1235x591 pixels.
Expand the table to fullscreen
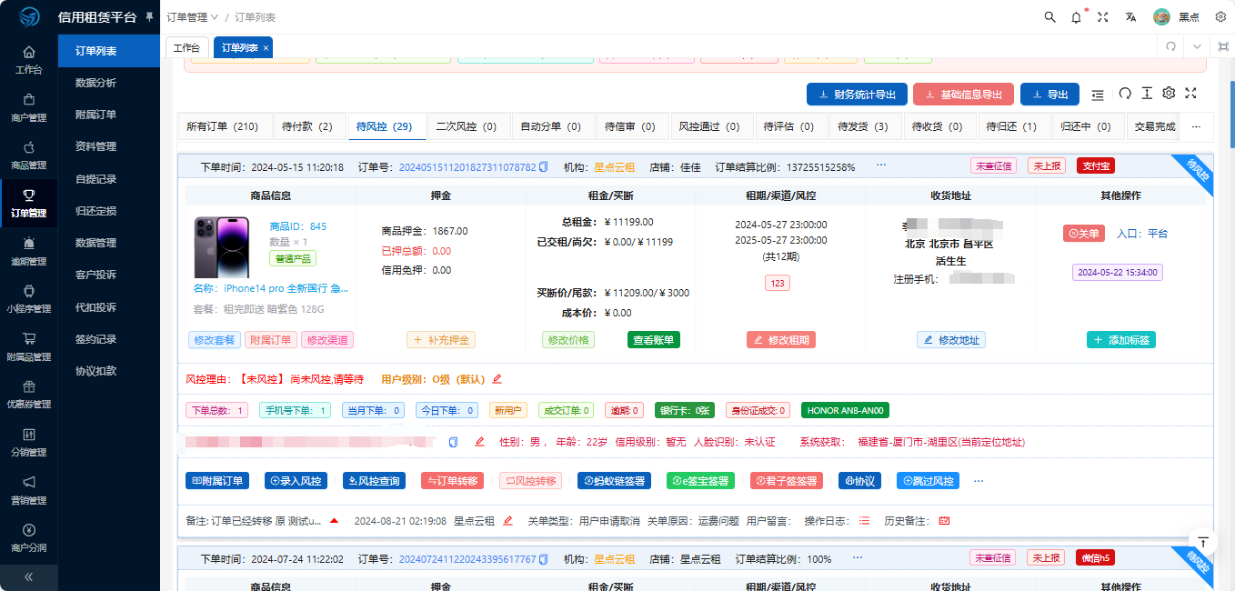[x=1190, y=93]
